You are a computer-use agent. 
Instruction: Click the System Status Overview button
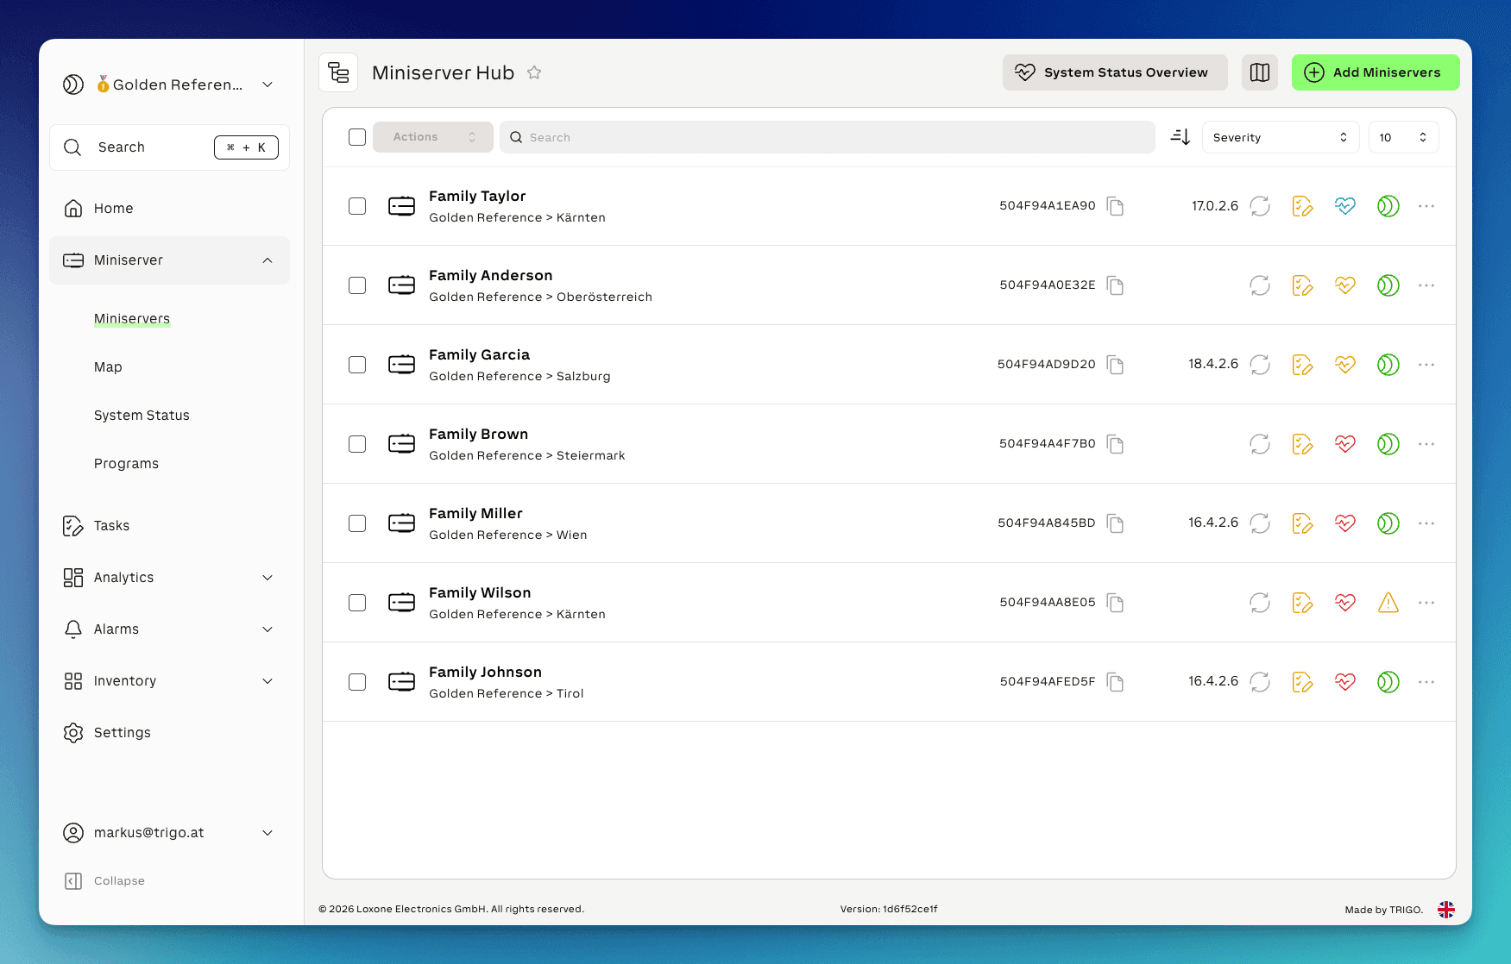pos(1115,72)
